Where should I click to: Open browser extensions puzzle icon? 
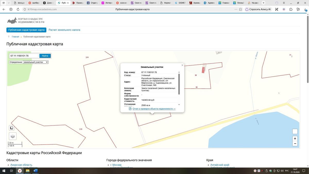(x=291, y=9)
